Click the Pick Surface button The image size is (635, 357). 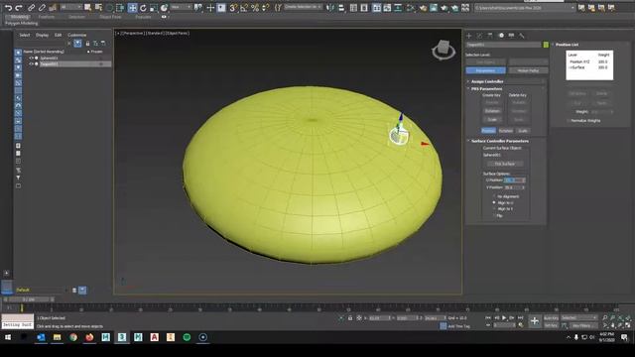point(505,164)
